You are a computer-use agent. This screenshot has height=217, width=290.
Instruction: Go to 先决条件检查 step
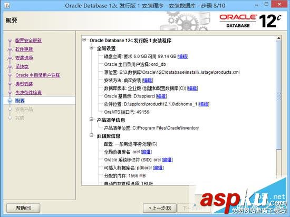(x=28, y=93)
